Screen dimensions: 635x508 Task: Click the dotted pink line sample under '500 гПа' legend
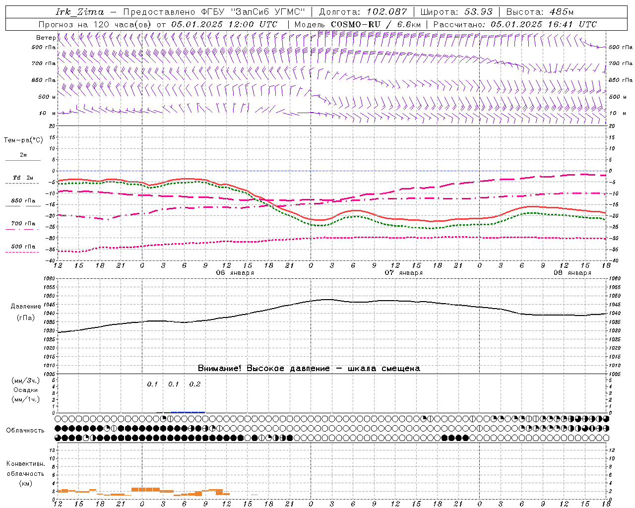22,252
